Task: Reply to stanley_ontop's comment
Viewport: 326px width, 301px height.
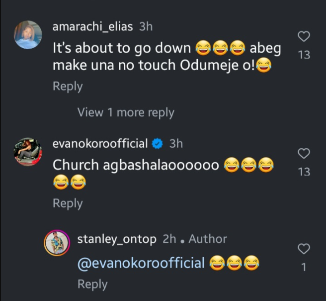Action: tap(92, 284)
